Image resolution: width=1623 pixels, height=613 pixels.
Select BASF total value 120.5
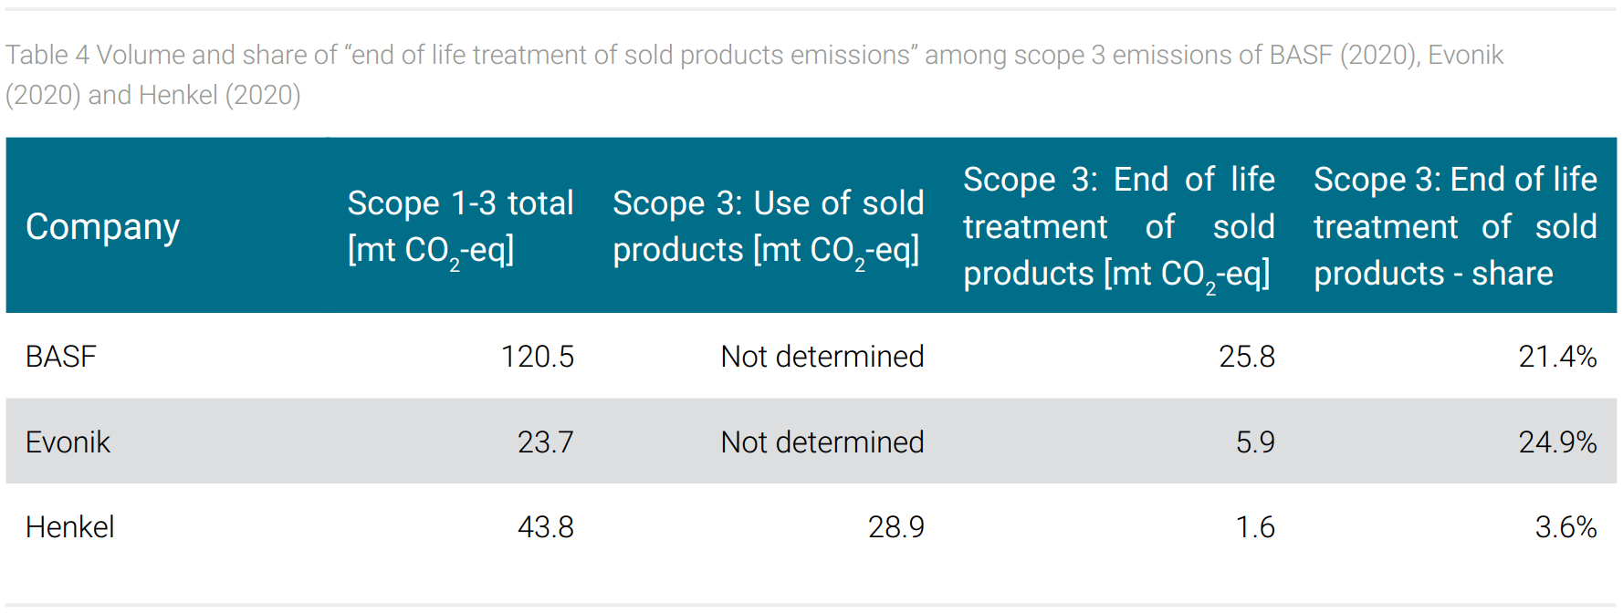point(537,357)
